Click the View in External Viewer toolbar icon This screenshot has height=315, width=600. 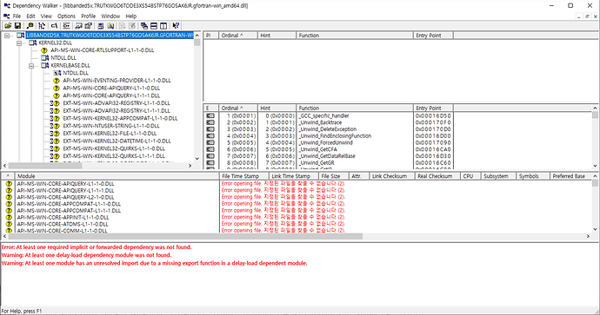coord(78,25)
